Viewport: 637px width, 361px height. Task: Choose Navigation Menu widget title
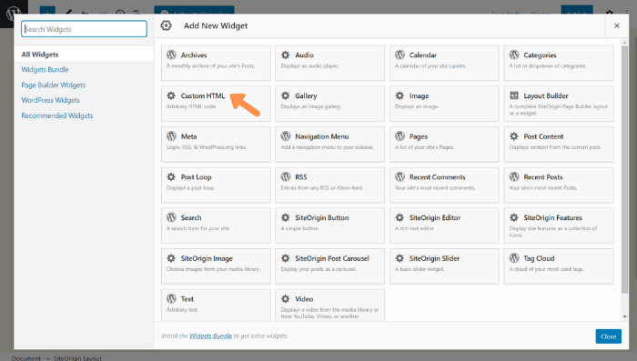click(x=322, y=136)
